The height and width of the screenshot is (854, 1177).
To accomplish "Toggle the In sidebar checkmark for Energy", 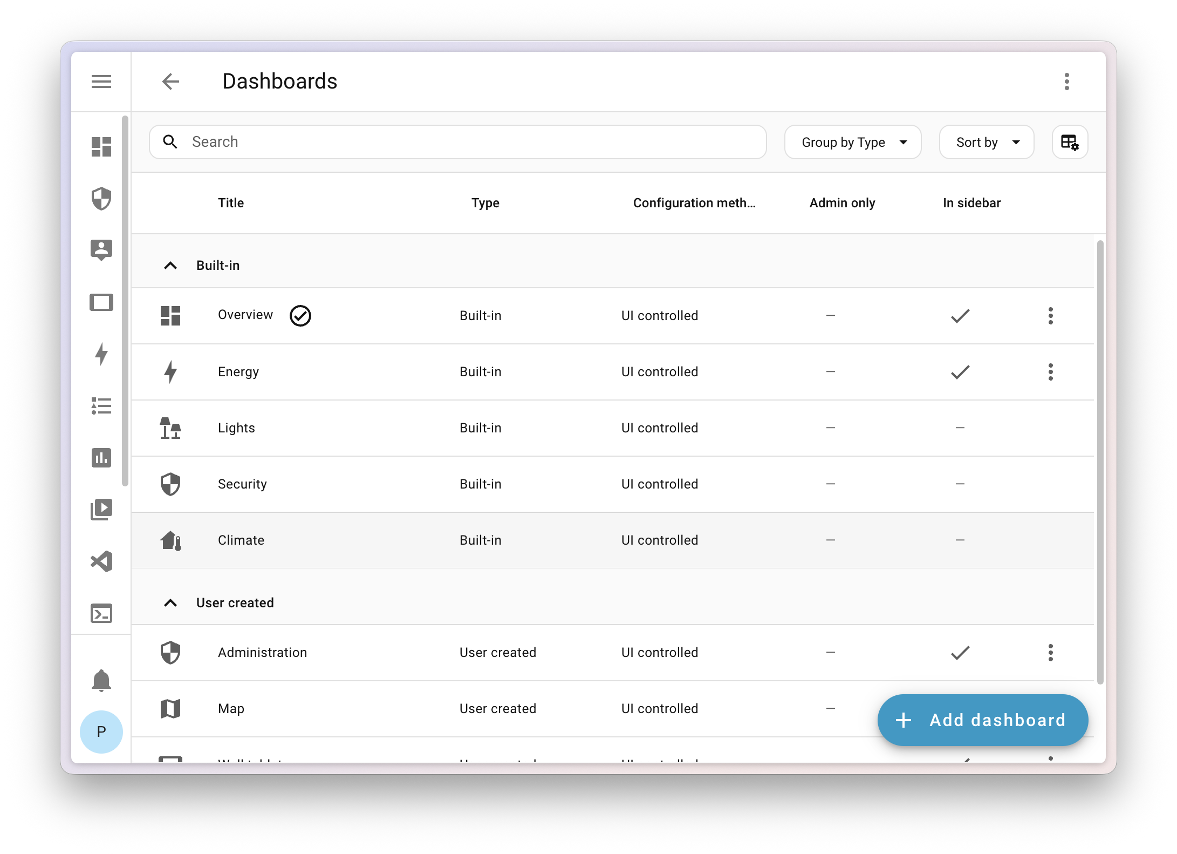I will (960, 371).
